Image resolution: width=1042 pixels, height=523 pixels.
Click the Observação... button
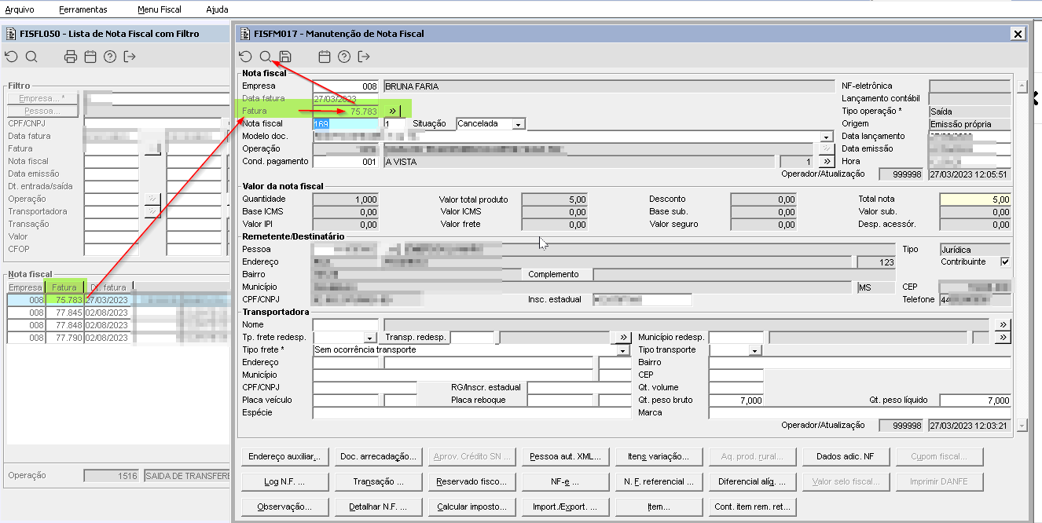284,507
